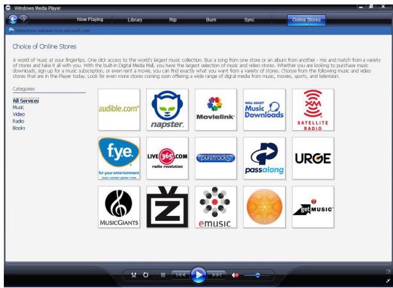Open the Live365.com radio tile

(167, 158)
